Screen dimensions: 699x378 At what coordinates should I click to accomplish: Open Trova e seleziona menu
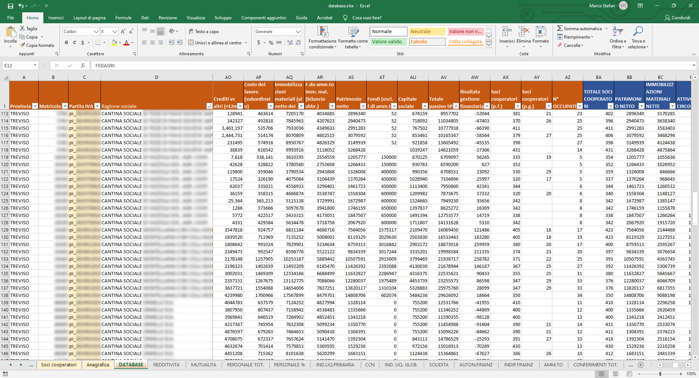coord(638,37)
